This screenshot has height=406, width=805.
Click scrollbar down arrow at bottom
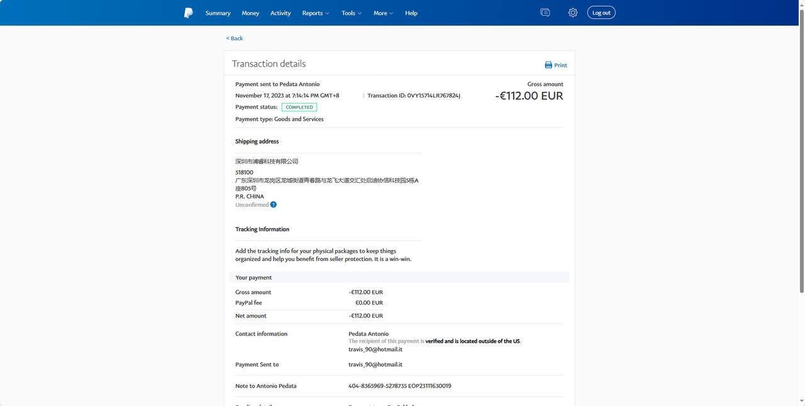[x=801, y=401]
